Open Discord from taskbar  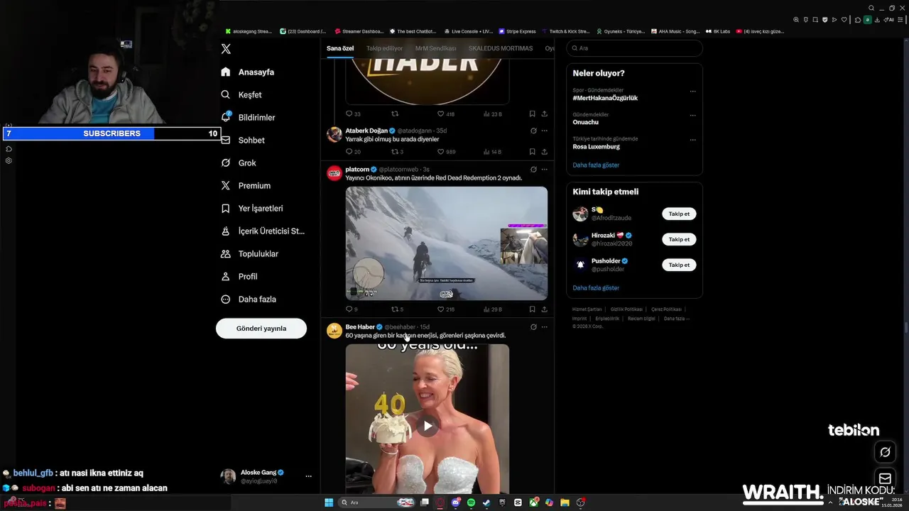pos(455,502)
